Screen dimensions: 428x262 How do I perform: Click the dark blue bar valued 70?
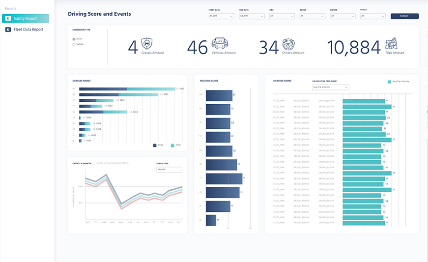coord(221,165)
